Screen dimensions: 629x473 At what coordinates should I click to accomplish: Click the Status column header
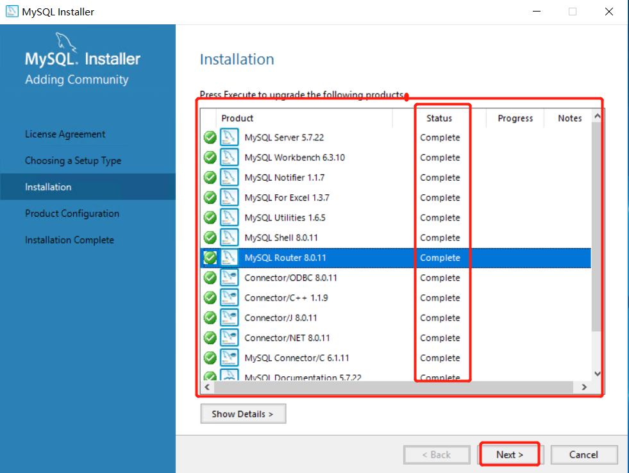(x=439, y=118)
